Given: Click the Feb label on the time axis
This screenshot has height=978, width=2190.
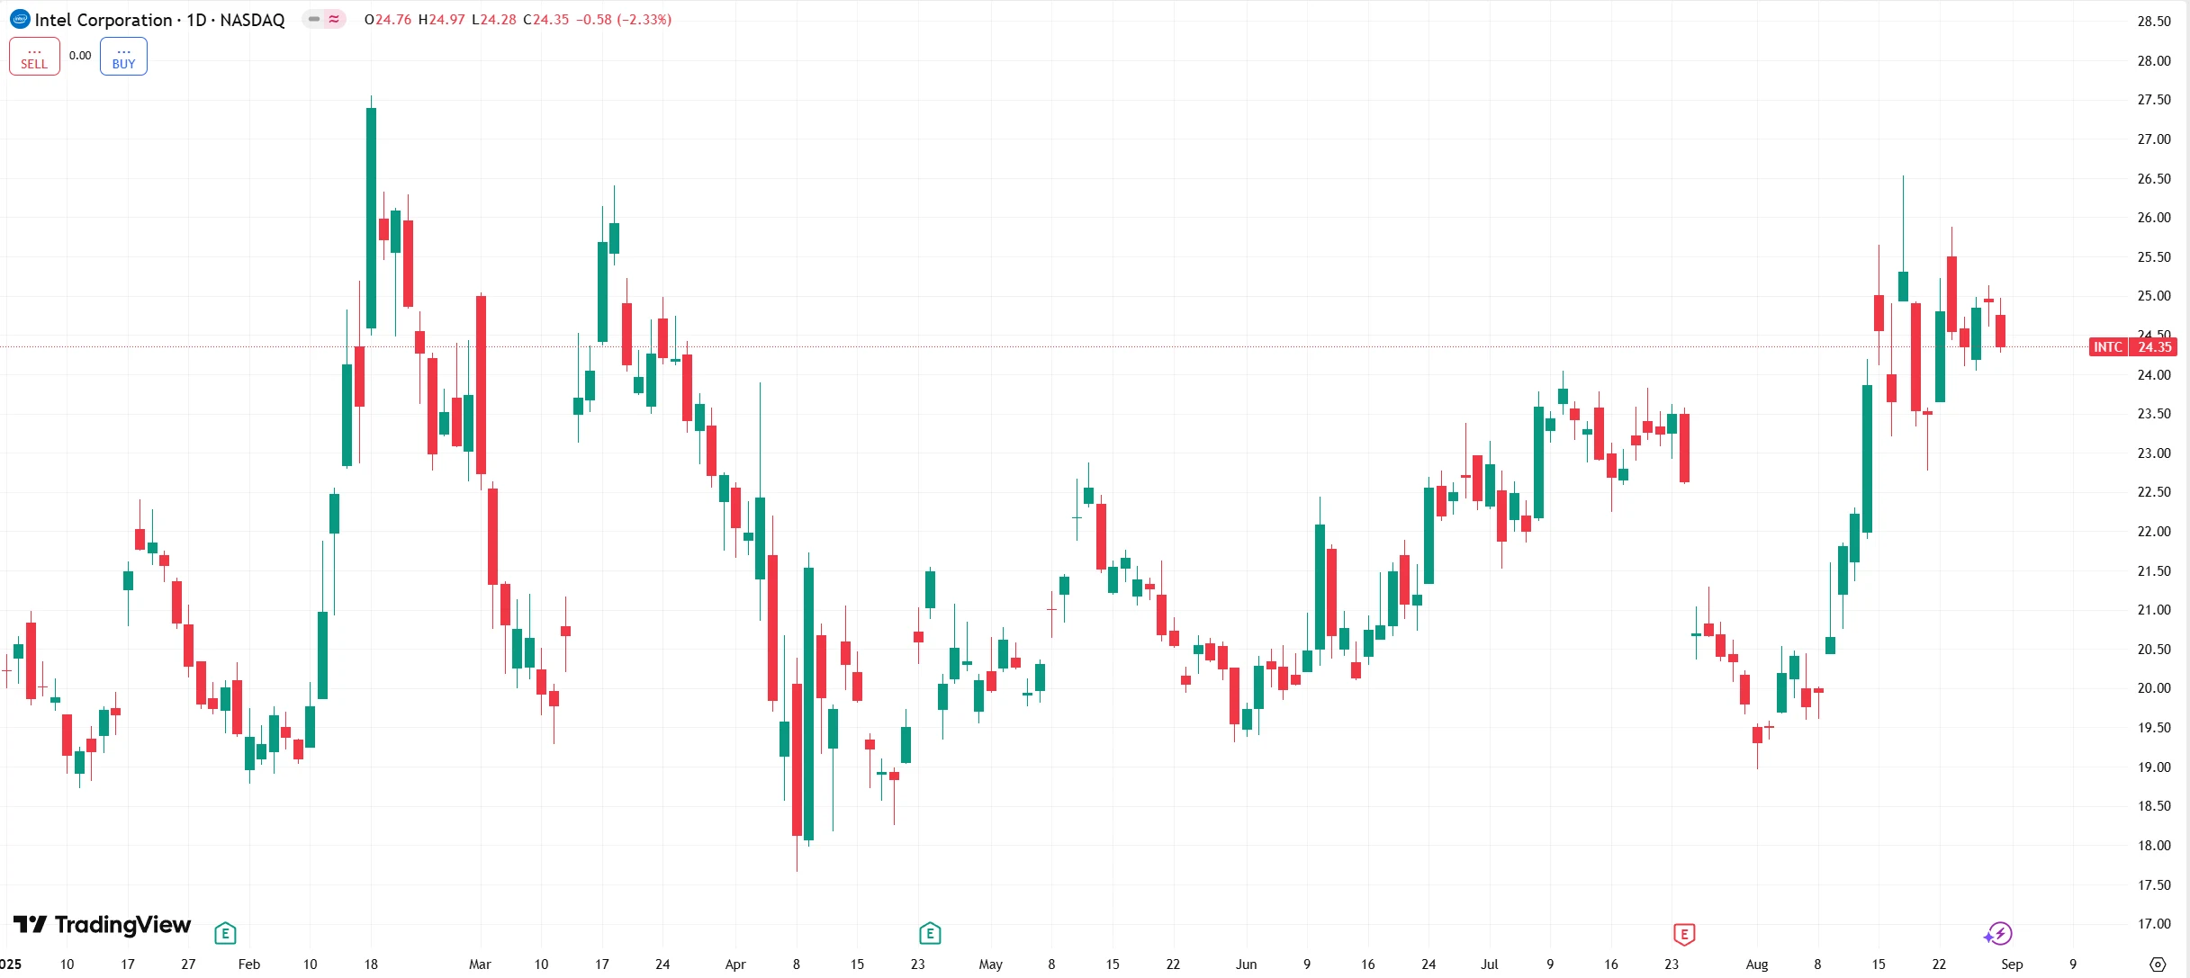Looking at the screenshot, I should coord(249,965).
